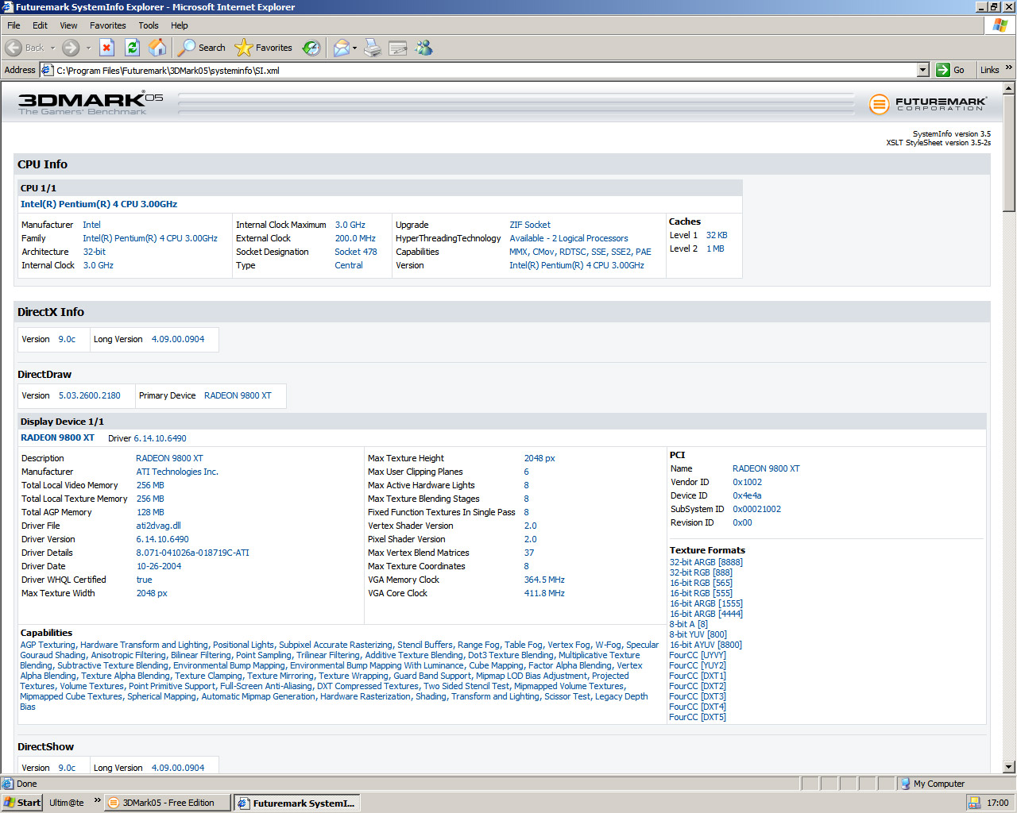Click the Done status bar page icon

click(x=8, y=784)
